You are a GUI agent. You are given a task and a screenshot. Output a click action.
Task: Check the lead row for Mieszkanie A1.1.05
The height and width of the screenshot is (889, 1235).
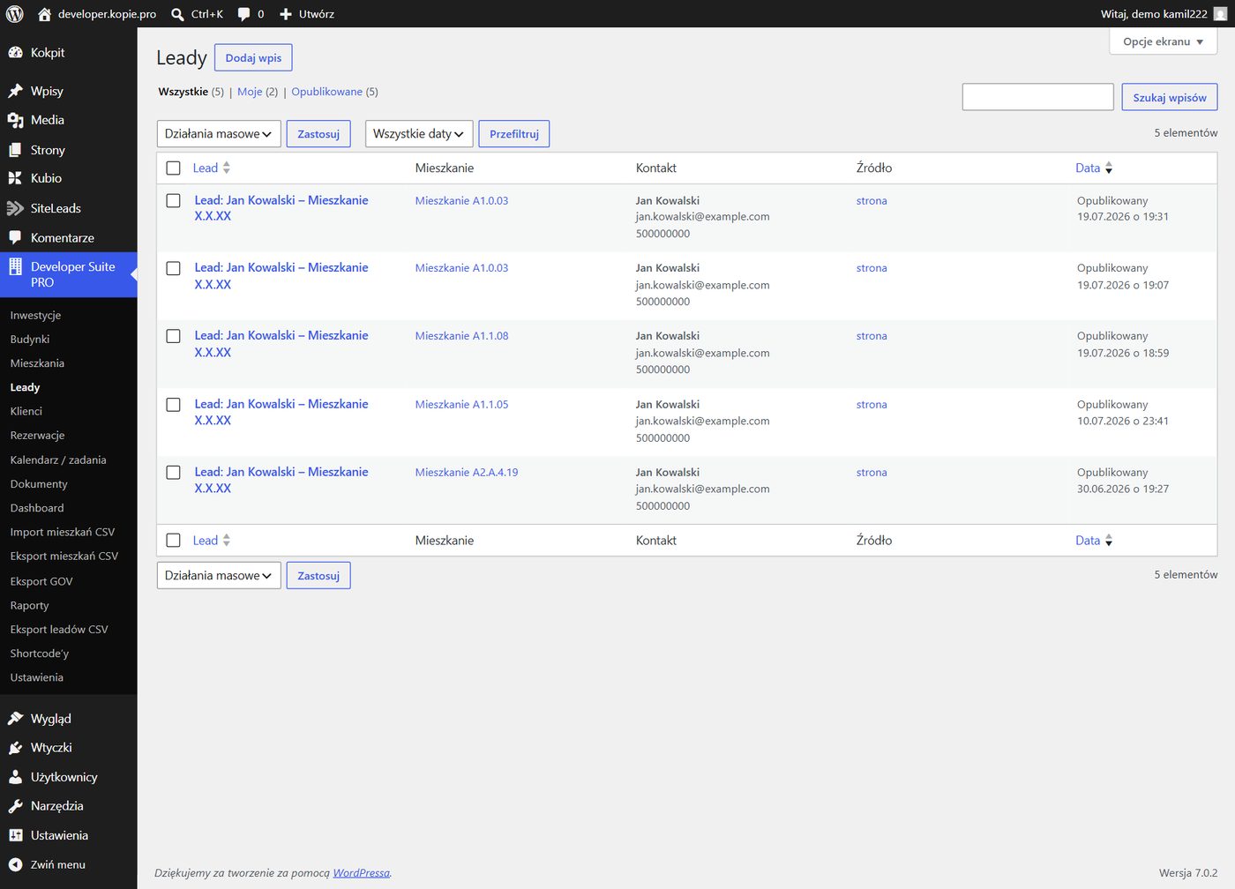click(173, 404)
